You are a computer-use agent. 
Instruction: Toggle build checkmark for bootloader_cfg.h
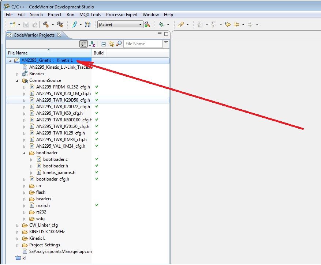(97, 178)
